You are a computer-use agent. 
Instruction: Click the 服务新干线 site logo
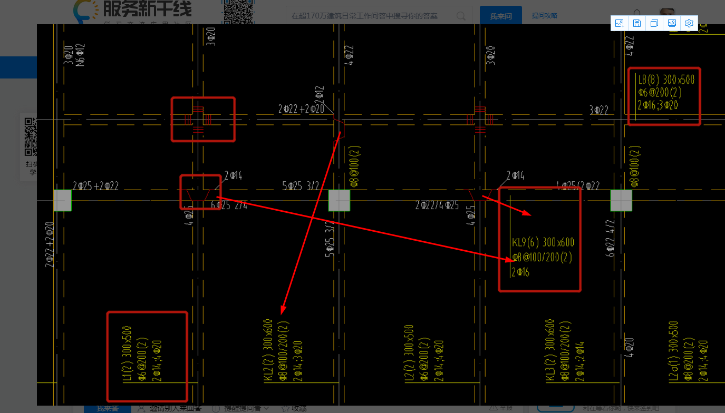(x=132, y=12)
